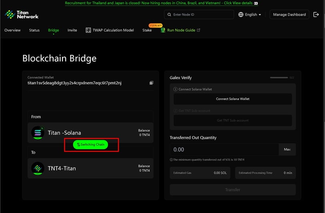Click the Galex Verify progress bar
The image size is (325, 213).
point(279,78)
